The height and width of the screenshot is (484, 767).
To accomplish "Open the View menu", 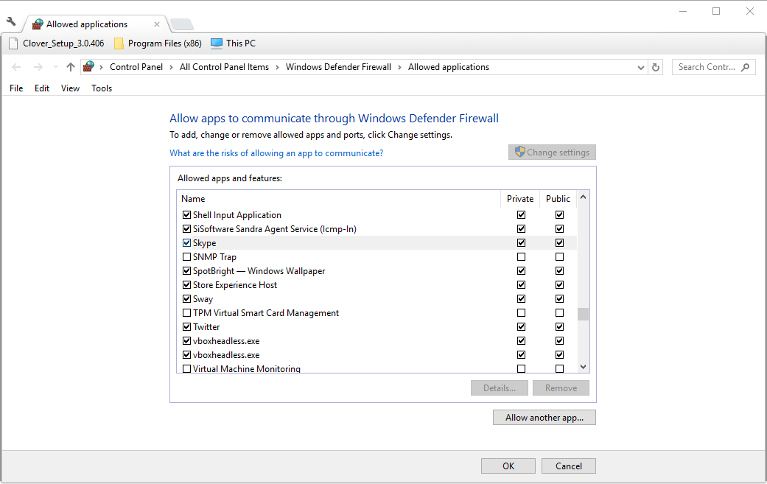I will 71,88.
